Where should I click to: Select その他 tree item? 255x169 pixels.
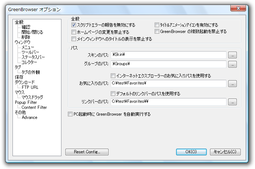20,112
